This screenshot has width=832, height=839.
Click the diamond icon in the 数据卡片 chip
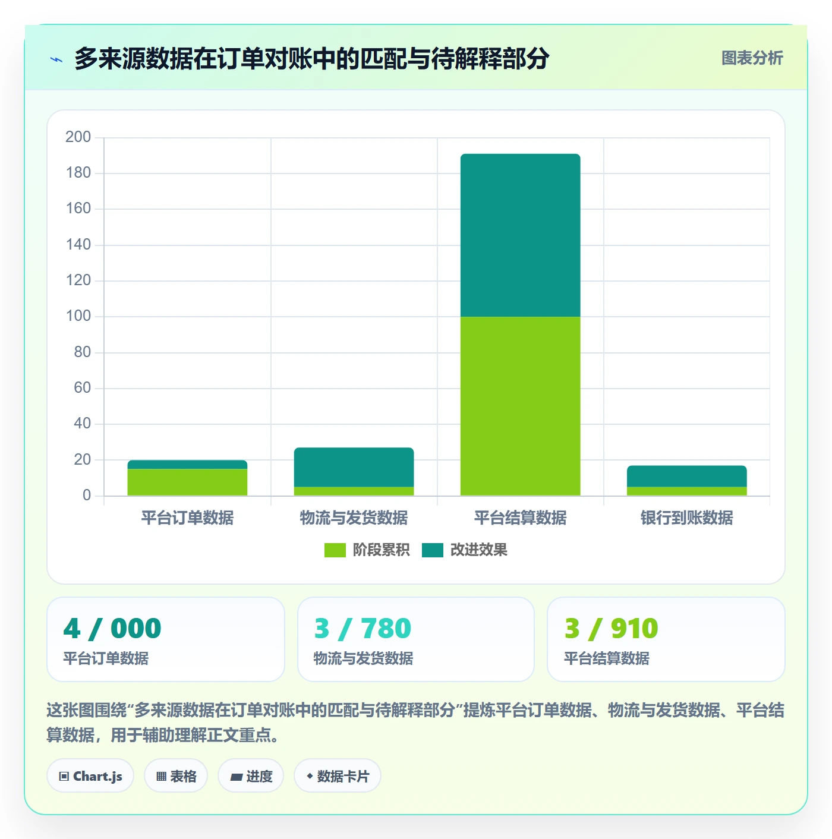point(310,776)
